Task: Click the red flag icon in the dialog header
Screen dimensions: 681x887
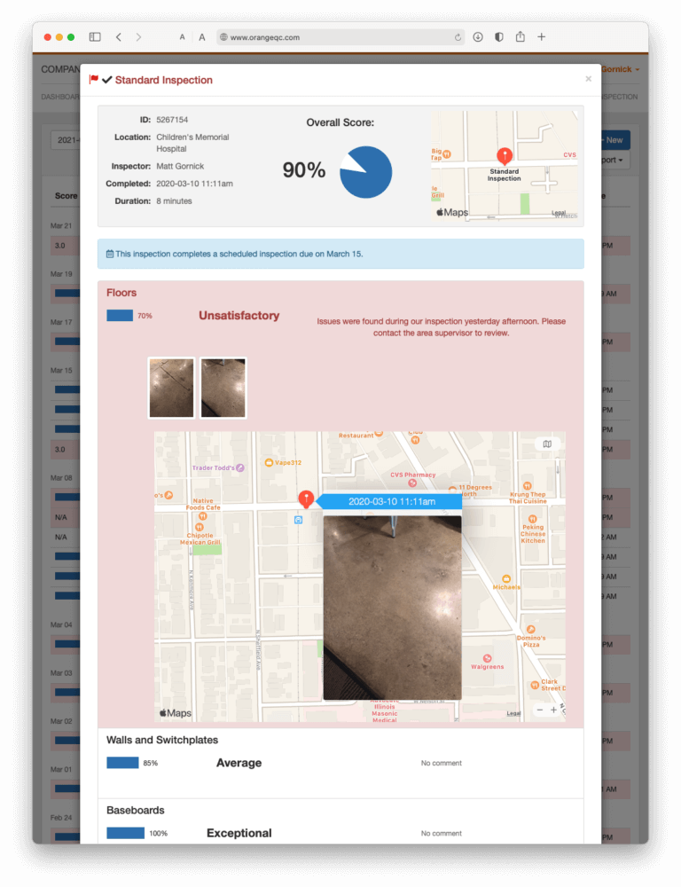Action: coord(94,79)
